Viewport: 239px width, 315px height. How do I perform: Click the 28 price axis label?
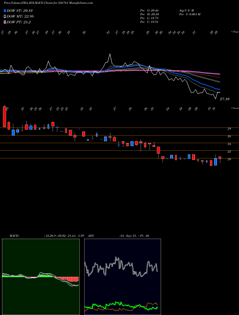point(229,129)
